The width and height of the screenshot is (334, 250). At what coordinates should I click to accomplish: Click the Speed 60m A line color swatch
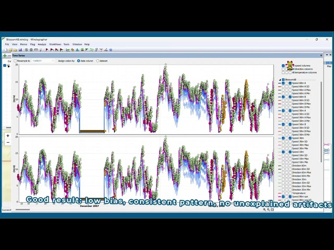280,83
